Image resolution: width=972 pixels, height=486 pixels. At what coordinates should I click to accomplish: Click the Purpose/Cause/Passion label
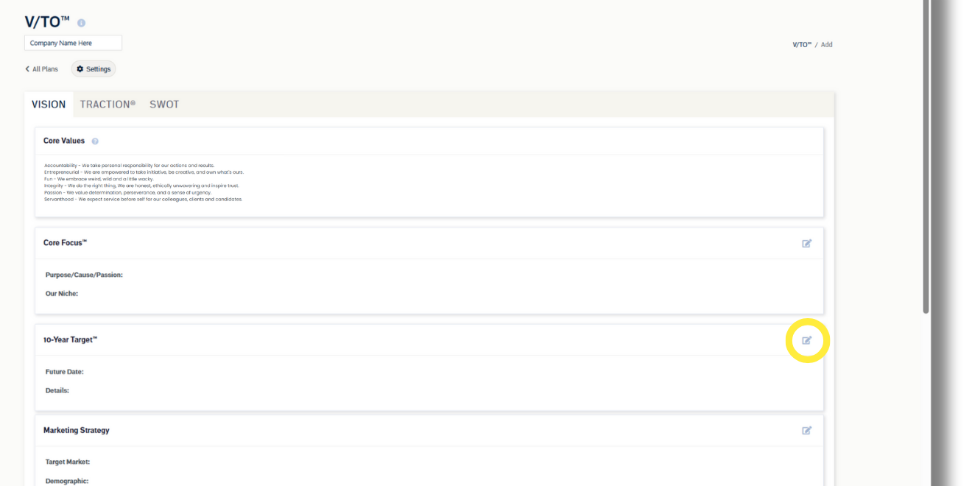pyautogui.click(x=84, y=275)
